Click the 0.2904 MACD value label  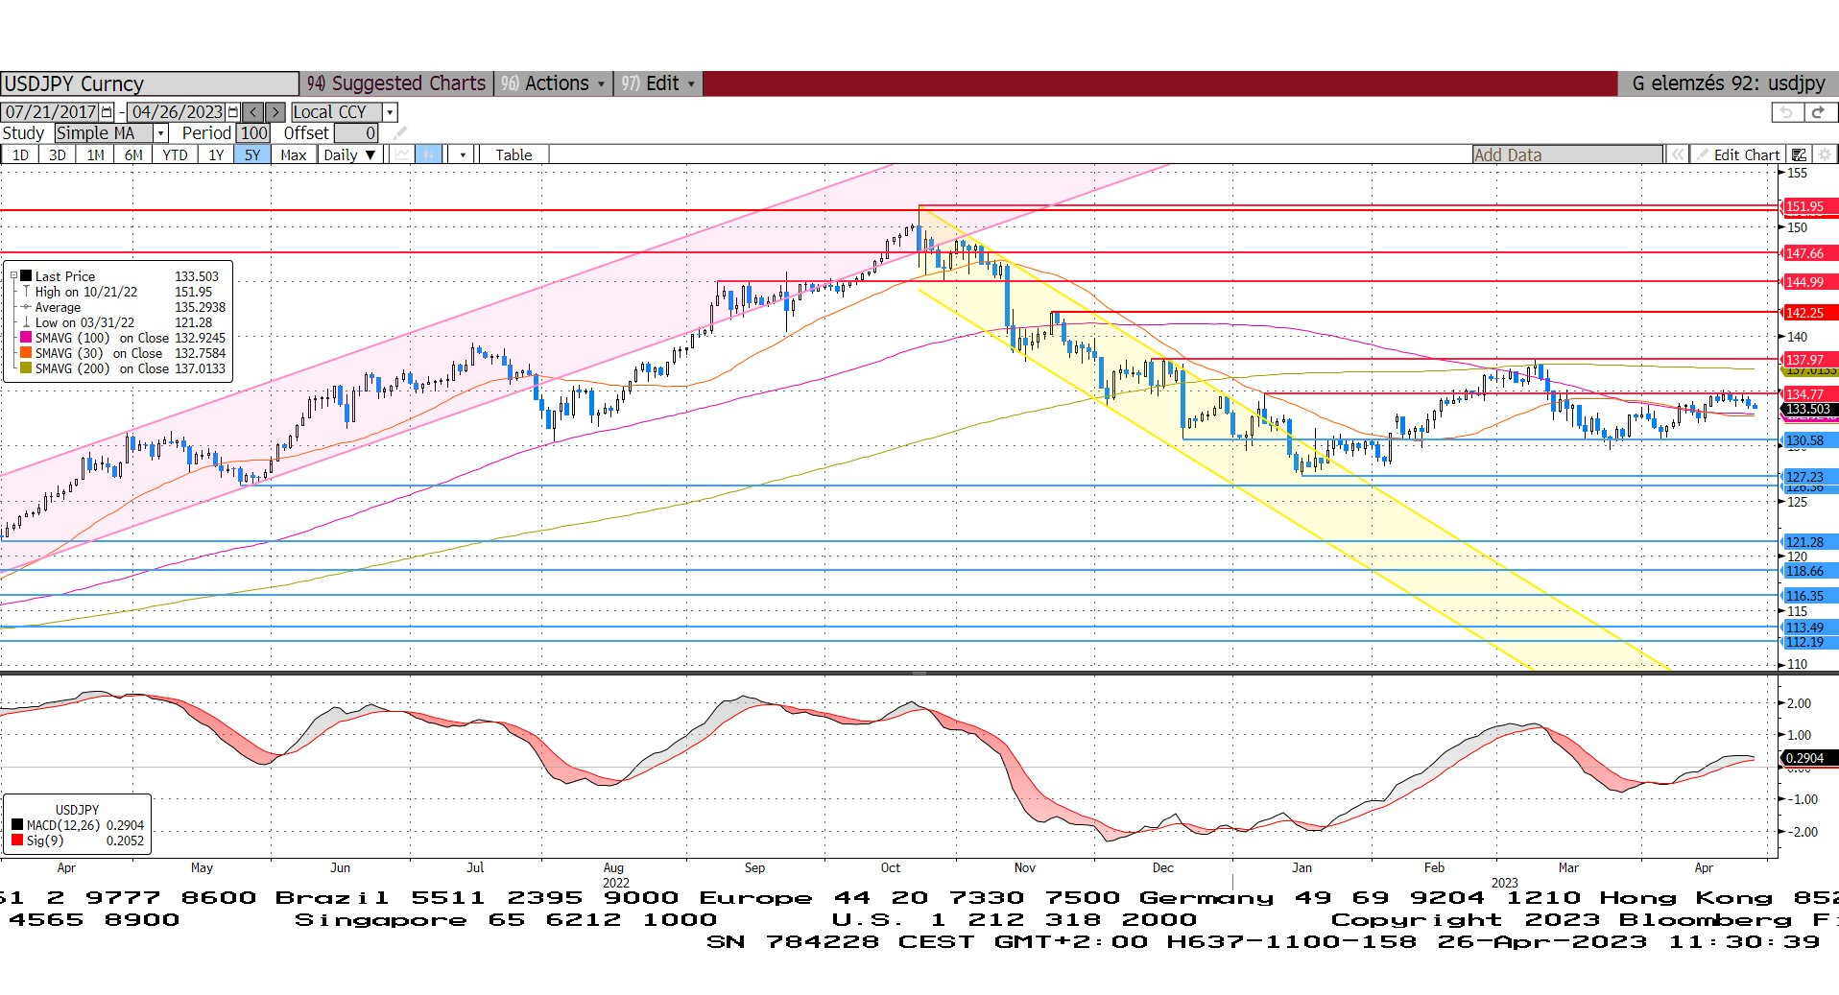1809,758
